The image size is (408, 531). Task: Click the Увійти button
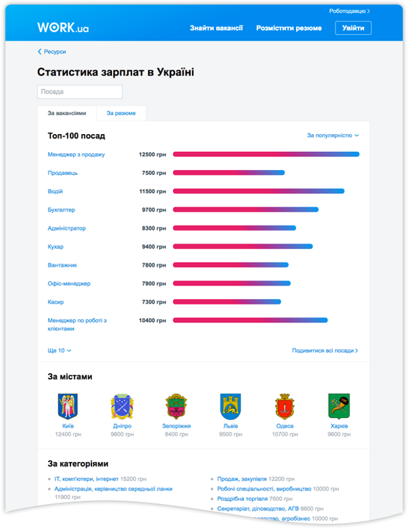click(x=353, y=28)
